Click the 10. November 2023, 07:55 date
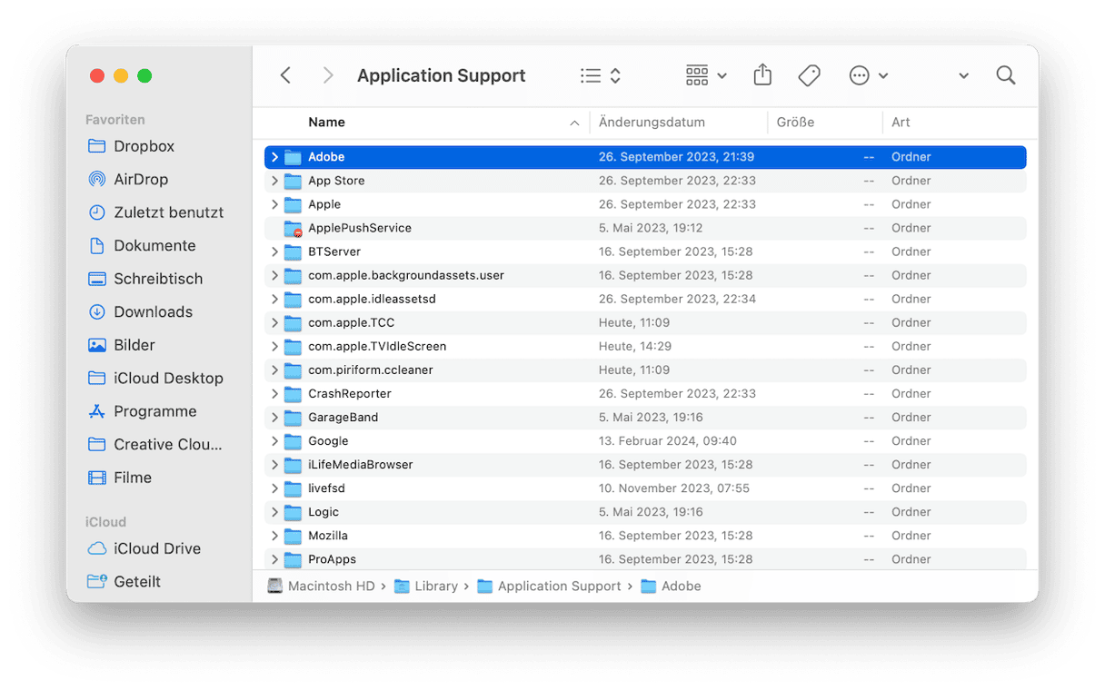This screenshot has height=690, width=1105. coord(674,488)
